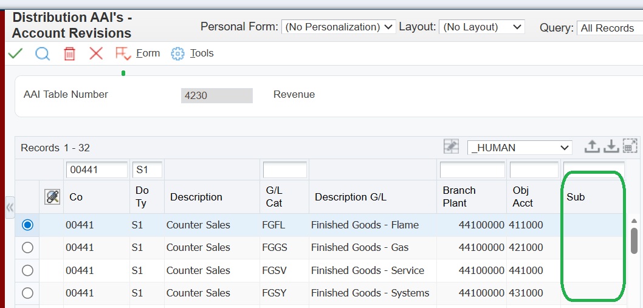643x308 pixels.
Task: Open the Form menu
Action: pos(148,53)
